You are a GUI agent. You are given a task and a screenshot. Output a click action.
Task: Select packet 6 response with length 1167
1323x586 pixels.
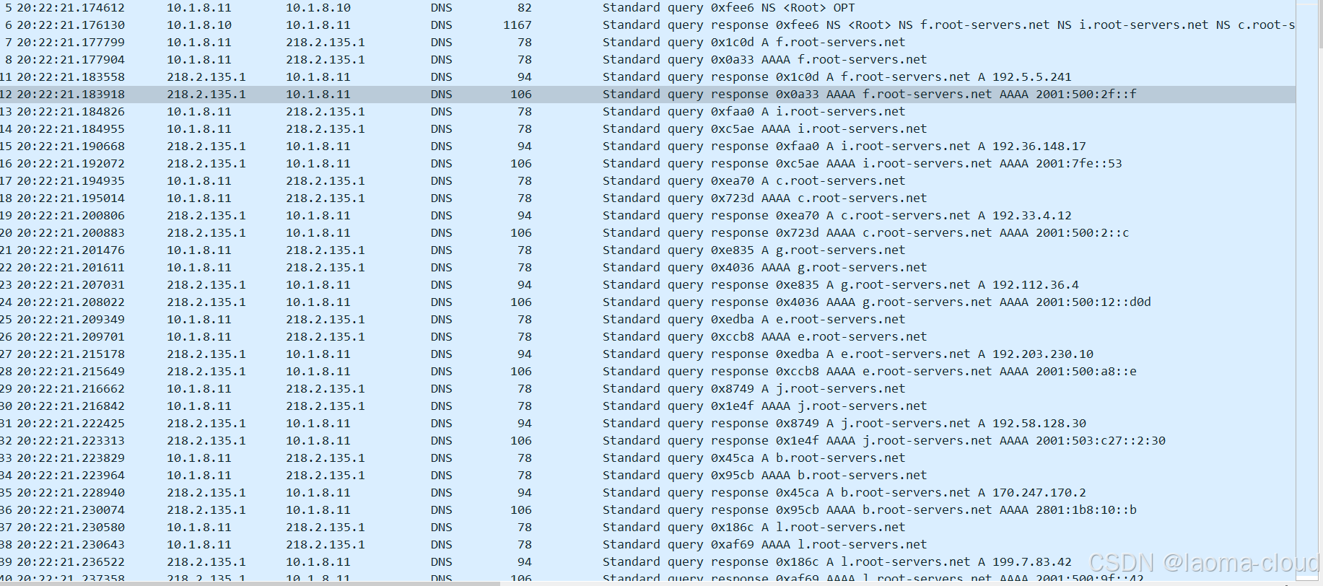(x=647, y=25)
